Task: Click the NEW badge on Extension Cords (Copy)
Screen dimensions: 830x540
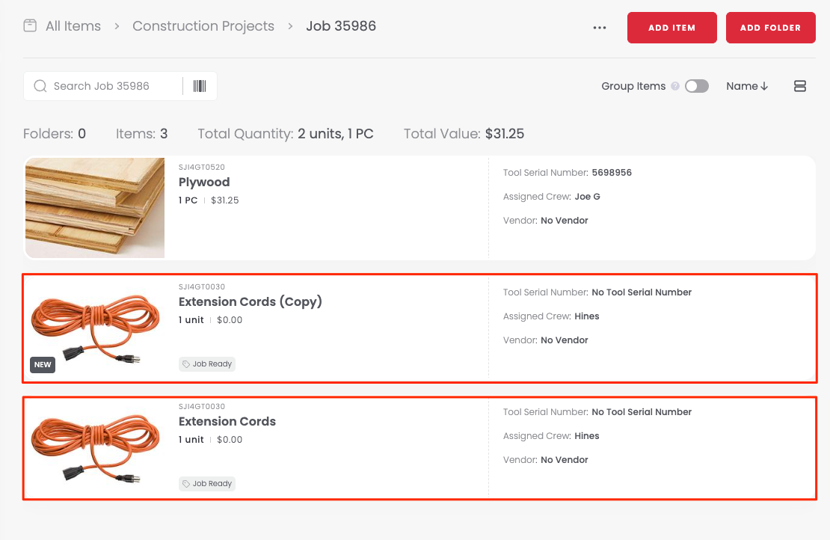Action: [43, 365]
